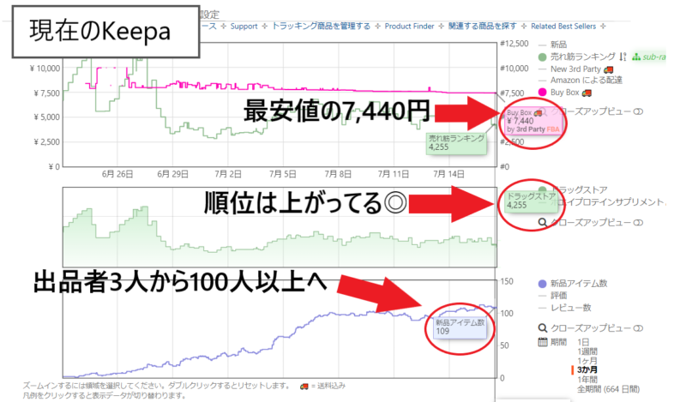
Task: Enable クローズアップビュー for the offer count chart
Action: click(x=639, y=328)
